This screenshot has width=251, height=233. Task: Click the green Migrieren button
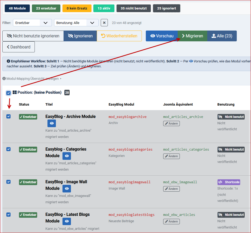(x=192, y=36)
